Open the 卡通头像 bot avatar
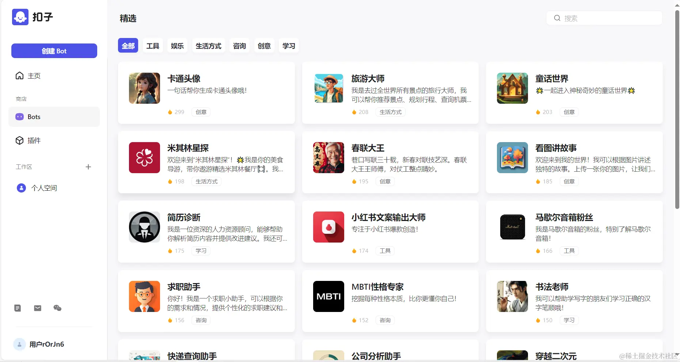Viewport: 680px width, 362px height. tap(144, 88)
